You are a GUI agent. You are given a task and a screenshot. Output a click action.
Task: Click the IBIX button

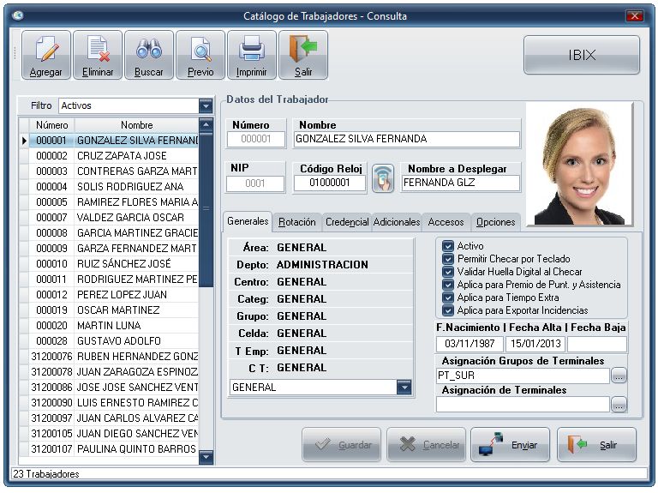[x=582, y=55]
